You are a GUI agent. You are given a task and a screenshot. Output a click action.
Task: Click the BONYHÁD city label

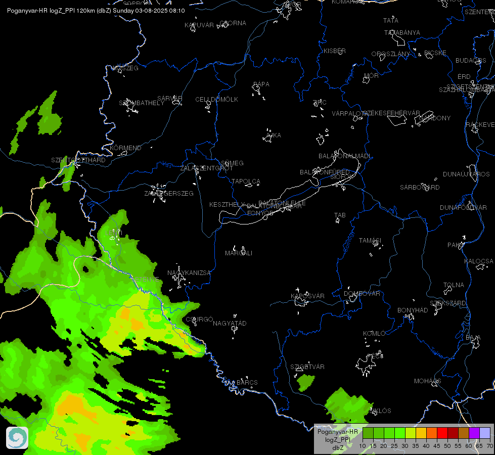click(x=413, y=310)
